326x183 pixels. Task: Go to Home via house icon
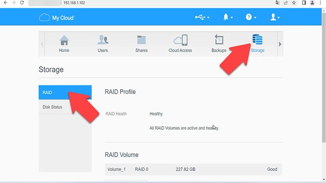(64, 40)
